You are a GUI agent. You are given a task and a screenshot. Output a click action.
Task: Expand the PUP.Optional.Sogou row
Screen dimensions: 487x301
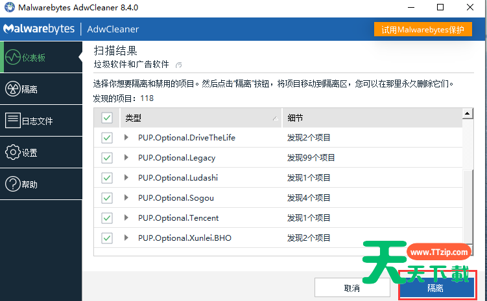tap(126, 197)
